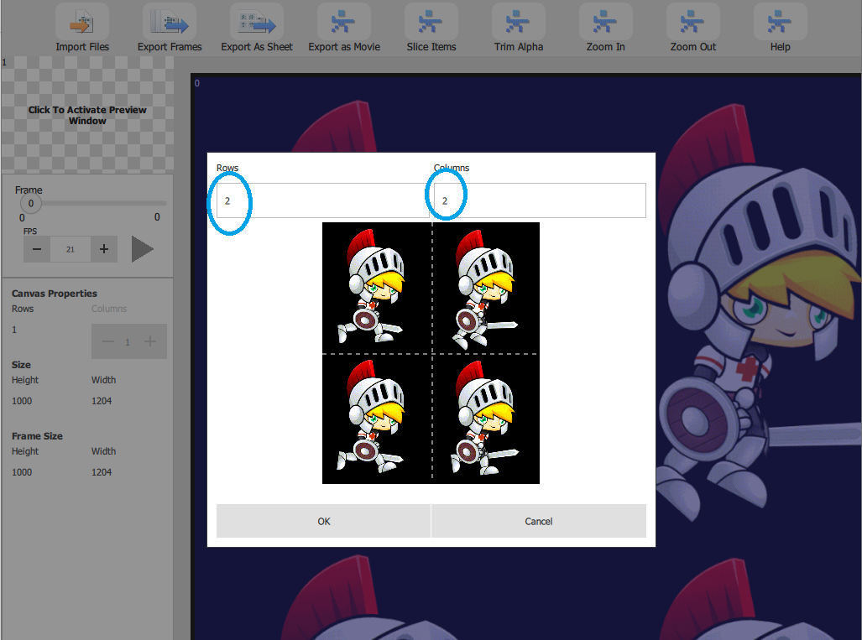
Task: Play the animation with the play button
Action: [142, 249]
